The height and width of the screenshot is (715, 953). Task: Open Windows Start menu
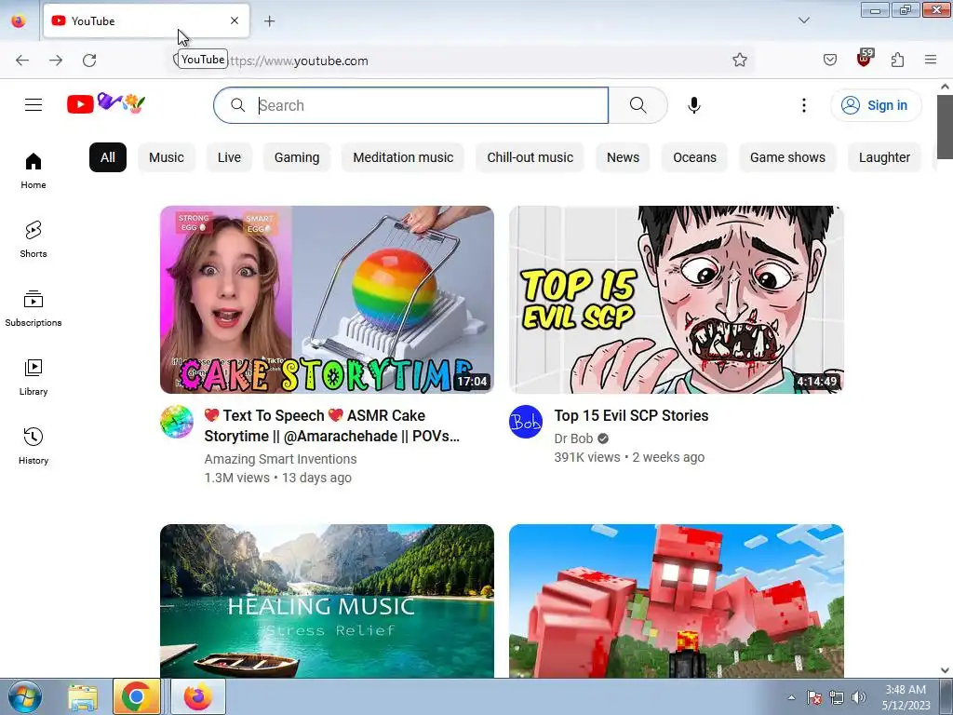[25, 696]
